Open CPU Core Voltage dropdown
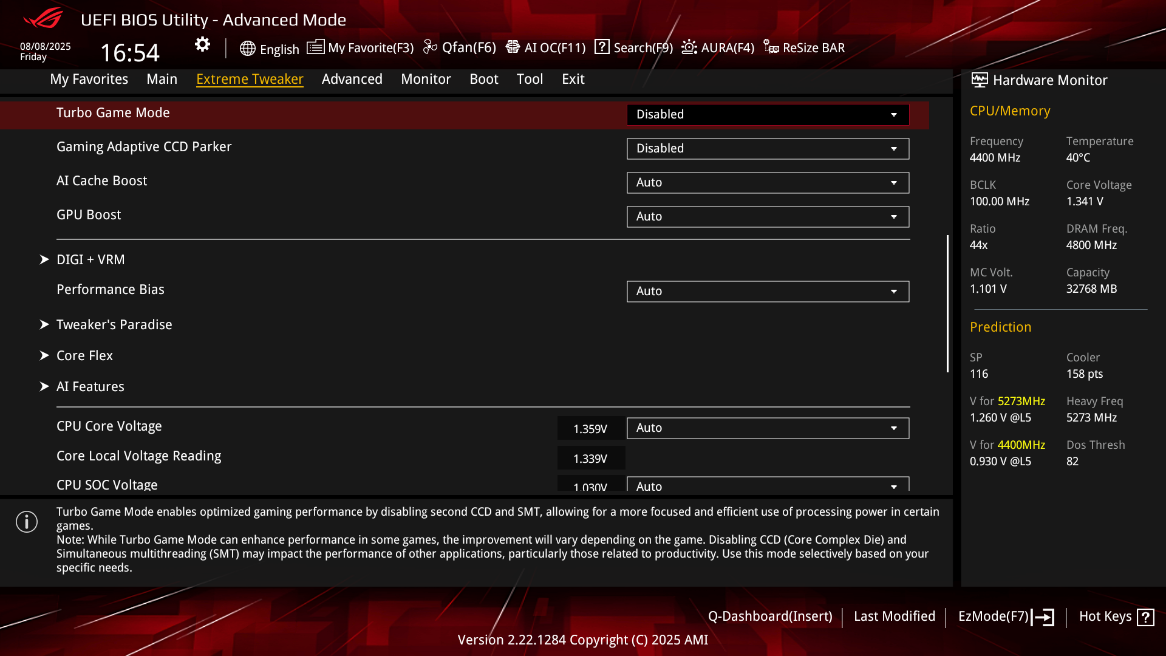The width and height of the screenshot is (1166, 656). (x=768, y=428)
